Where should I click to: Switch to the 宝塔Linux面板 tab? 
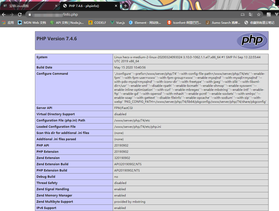click(x=30, y=5)
